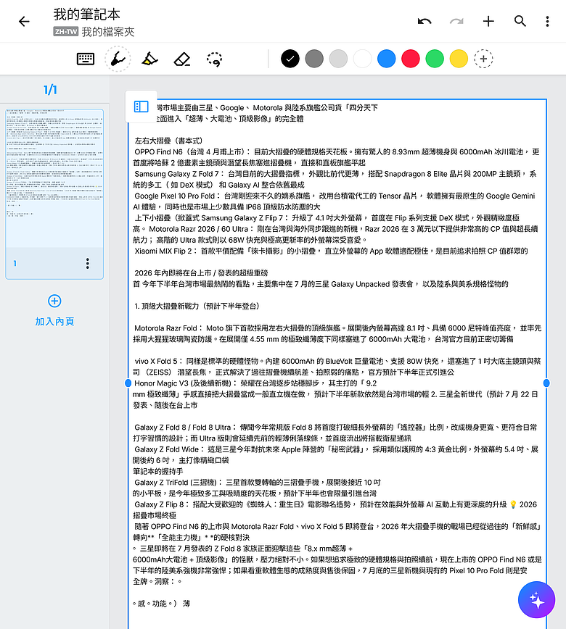Open options menu for page 1
Image resolution: width=566 pixels, height=629 pixels.
click(88, 264)
